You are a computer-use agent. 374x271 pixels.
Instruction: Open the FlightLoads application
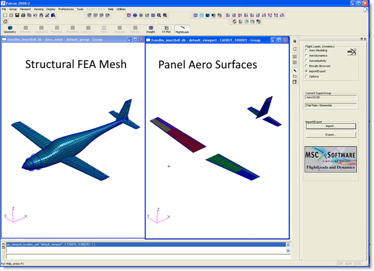(182, 30)
